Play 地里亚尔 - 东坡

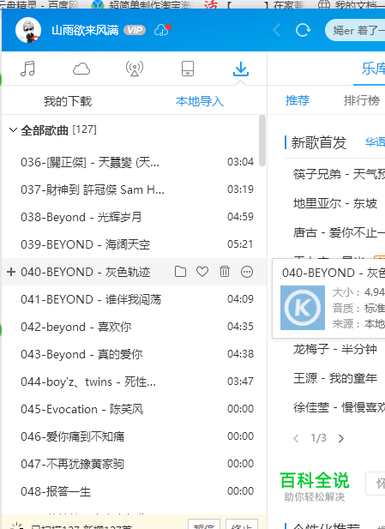pos(335,203)
